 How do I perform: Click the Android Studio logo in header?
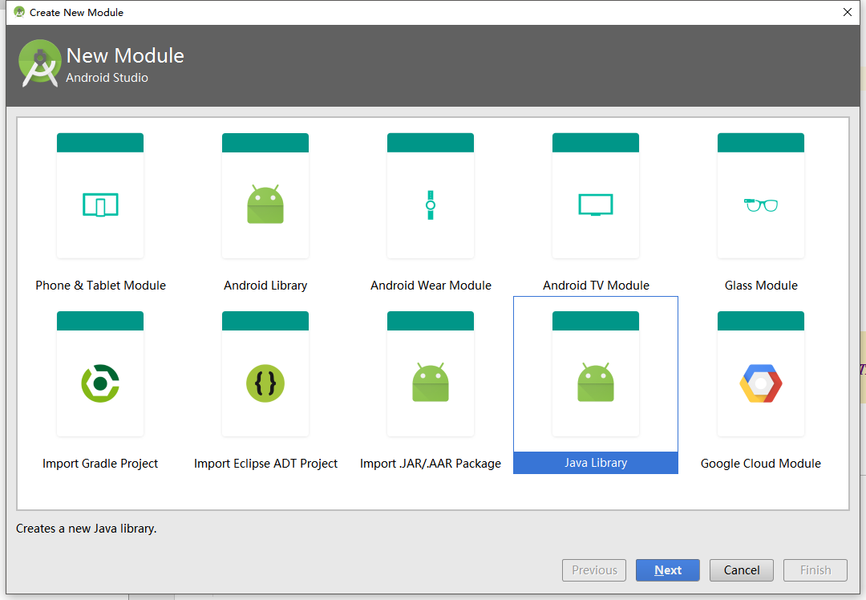[x=40, y=64]
